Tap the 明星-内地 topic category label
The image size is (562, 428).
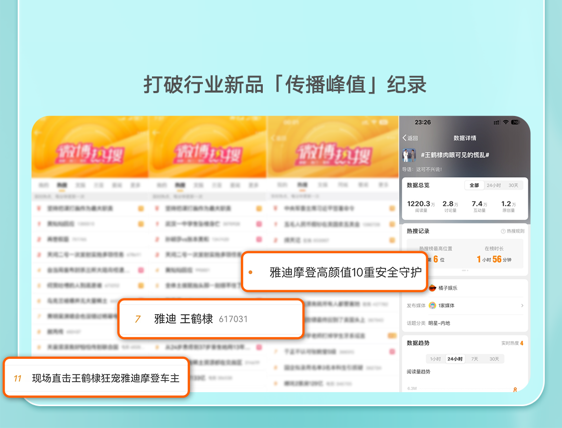(x=439, y=323)
